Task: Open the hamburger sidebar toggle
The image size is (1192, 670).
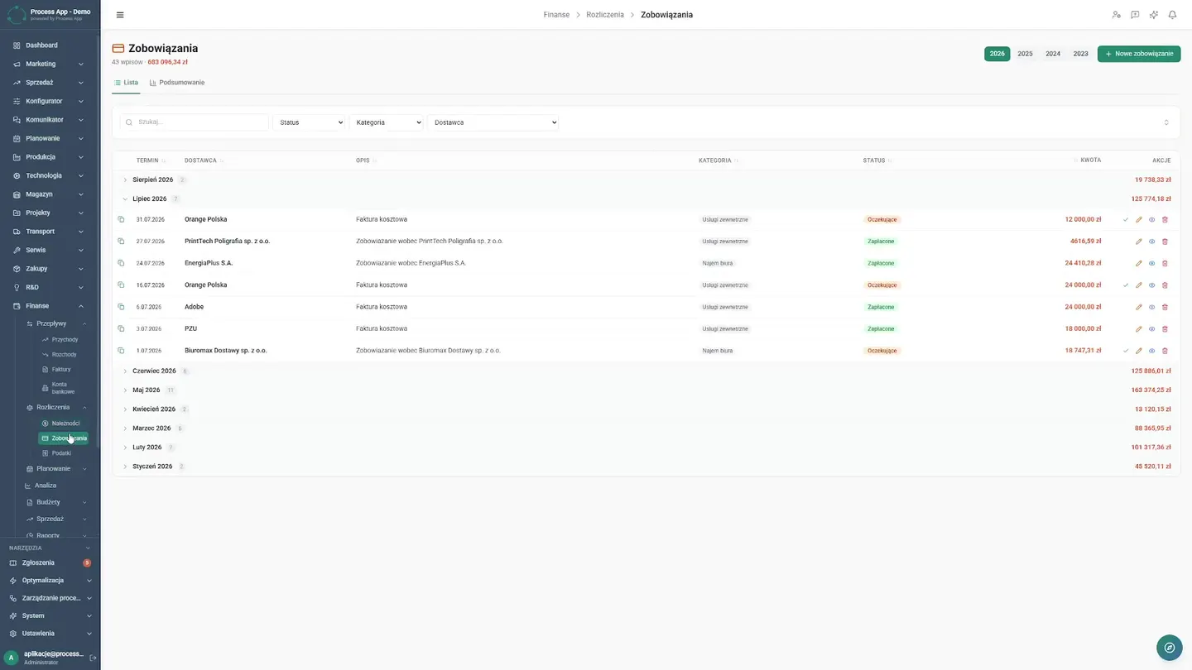Action: coord(120,15)
